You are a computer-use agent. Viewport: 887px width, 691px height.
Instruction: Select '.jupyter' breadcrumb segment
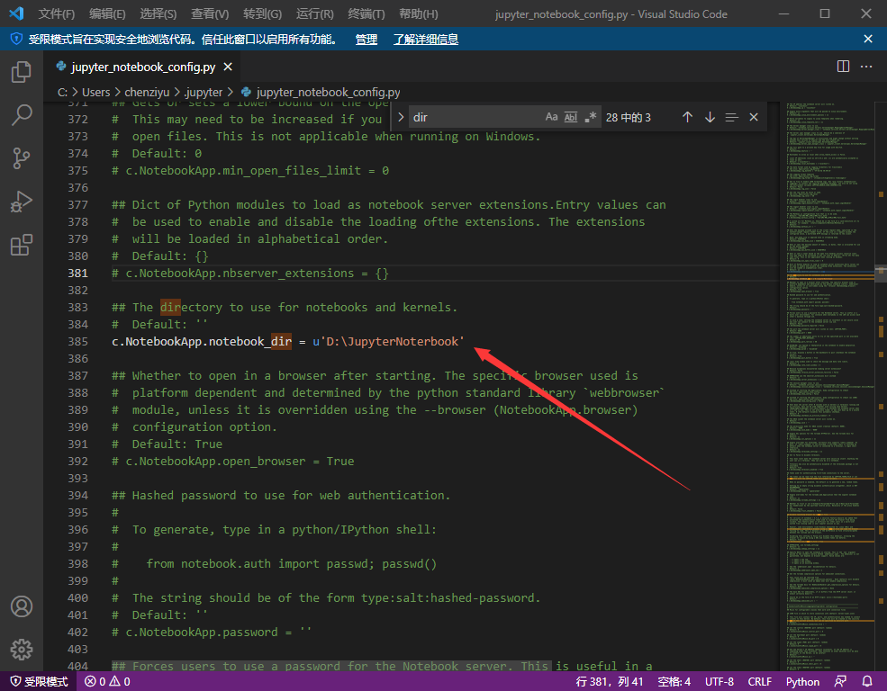coord(204,92)
